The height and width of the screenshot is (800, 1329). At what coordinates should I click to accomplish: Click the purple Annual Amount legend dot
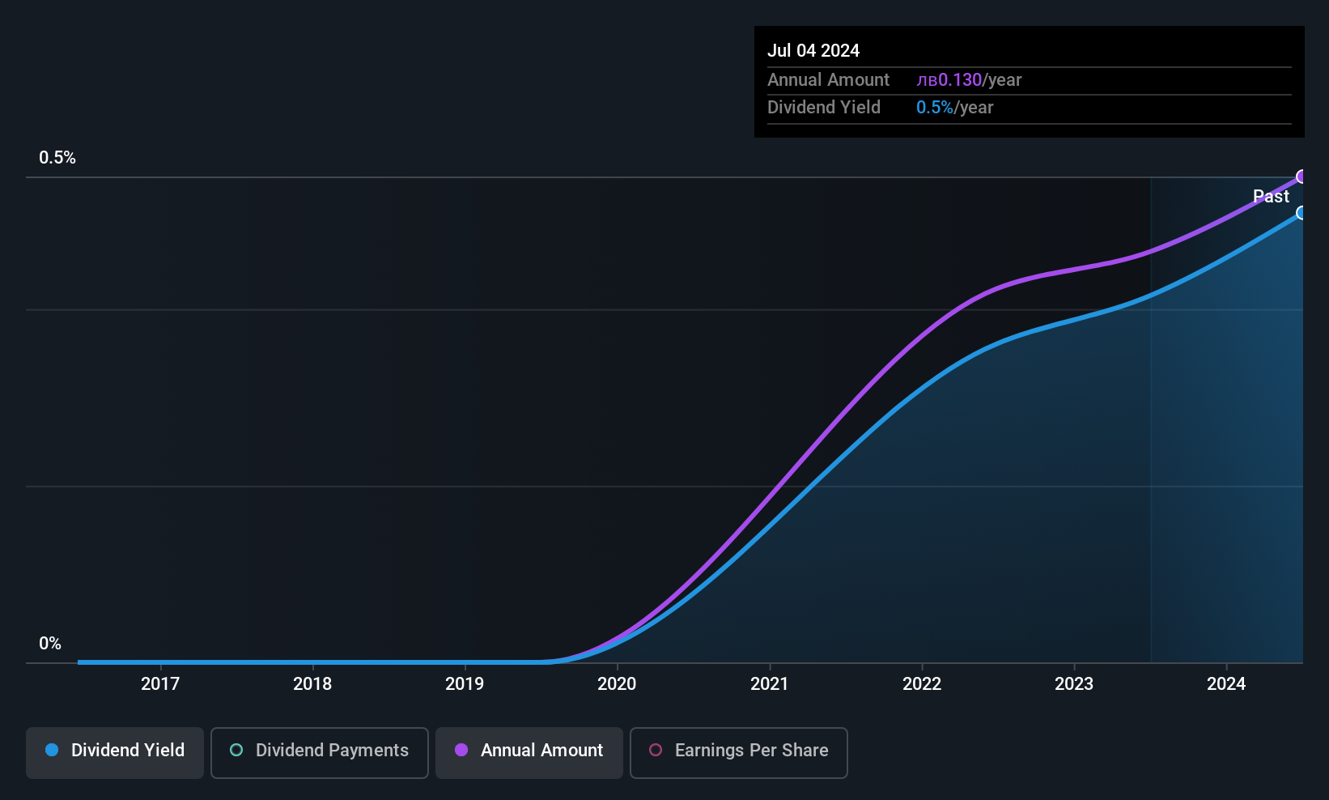pos(461,750)
